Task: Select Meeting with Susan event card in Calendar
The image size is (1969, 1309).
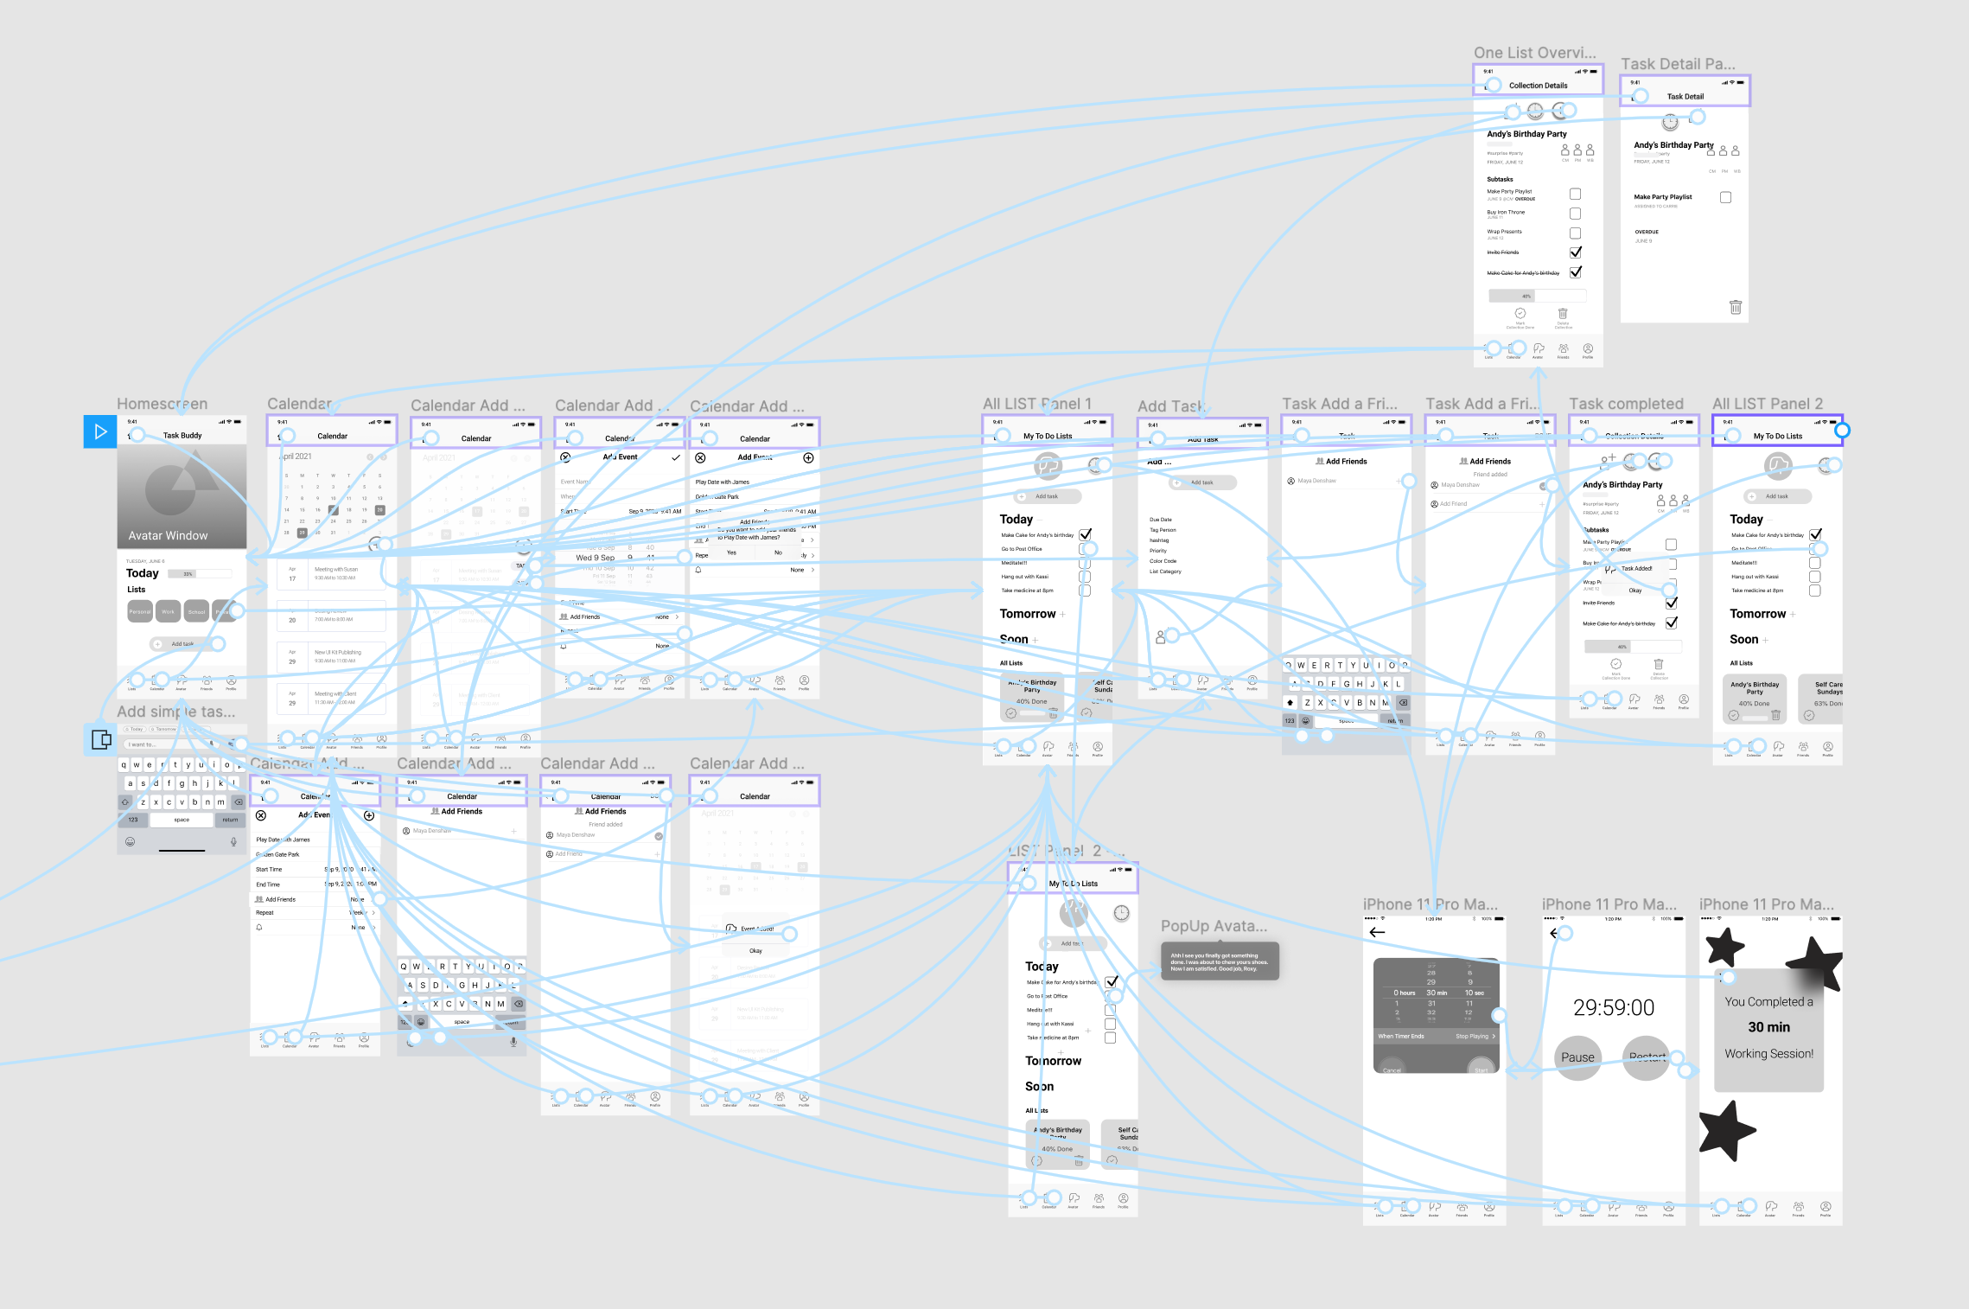Action: 331,574
